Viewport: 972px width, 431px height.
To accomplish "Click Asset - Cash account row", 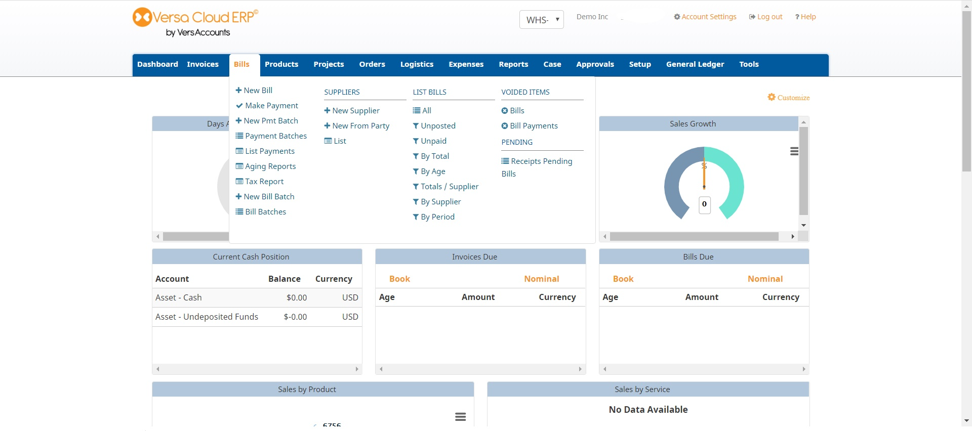I will (257, 297).
